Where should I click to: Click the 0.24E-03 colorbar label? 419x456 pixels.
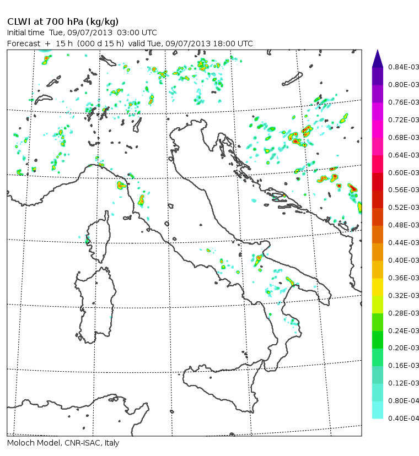pyautogui.click(x=404, y=330)
